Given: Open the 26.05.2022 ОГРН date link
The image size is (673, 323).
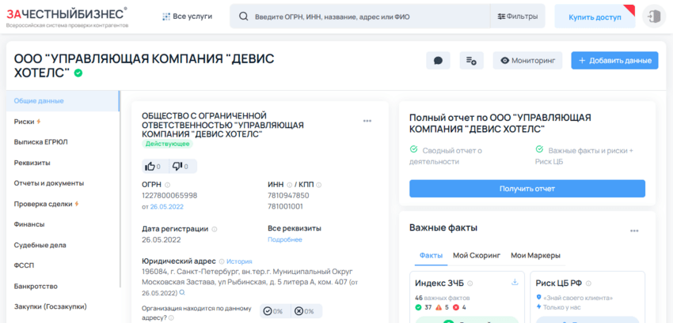Looking at the screenshot, I should 166,207.
